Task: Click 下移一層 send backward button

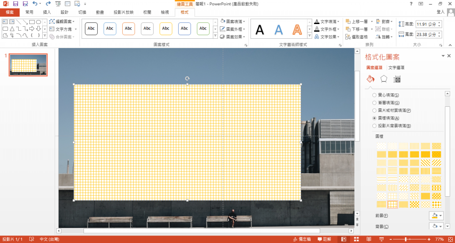Action: coord(359,29)
